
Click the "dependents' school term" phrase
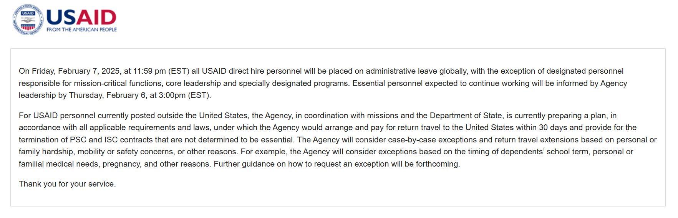(x=545, y=152)
